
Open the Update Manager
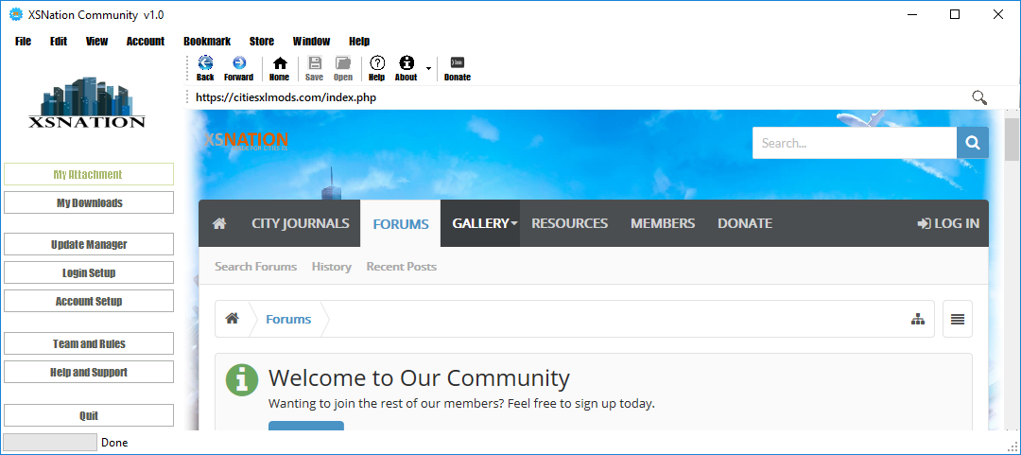[89, 244]
